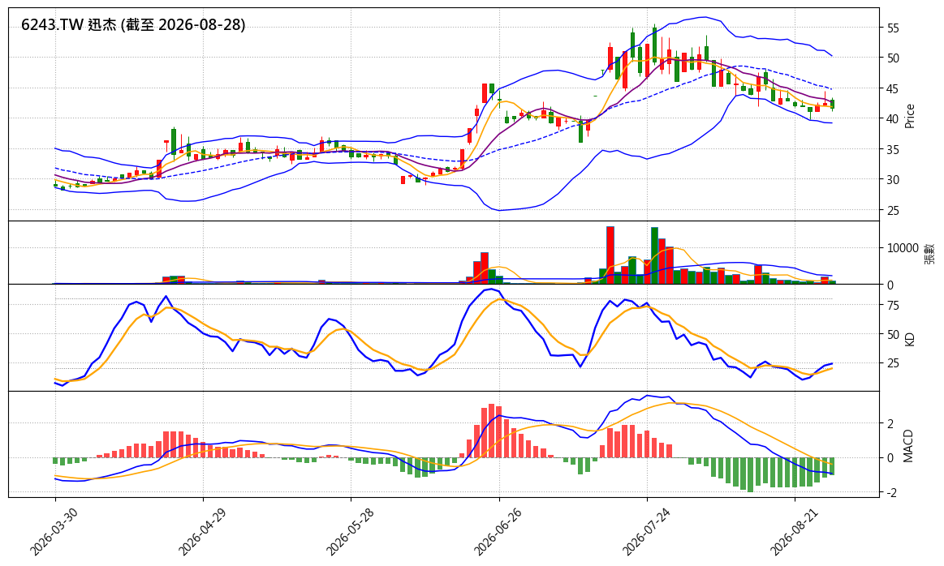Click the MACD tick value -2
The height and width of the screenshot is (566, 944).
tap(890, 493)
